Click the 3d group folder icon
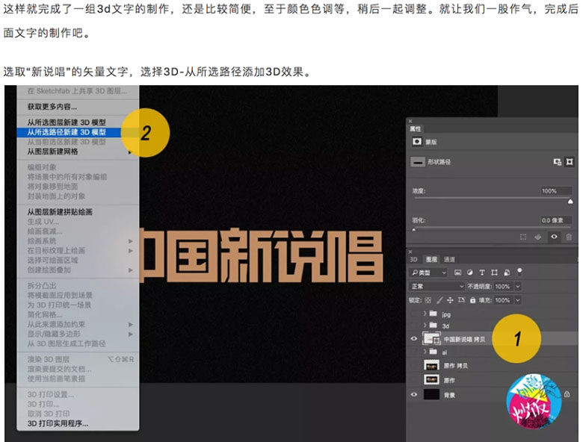 434,325
